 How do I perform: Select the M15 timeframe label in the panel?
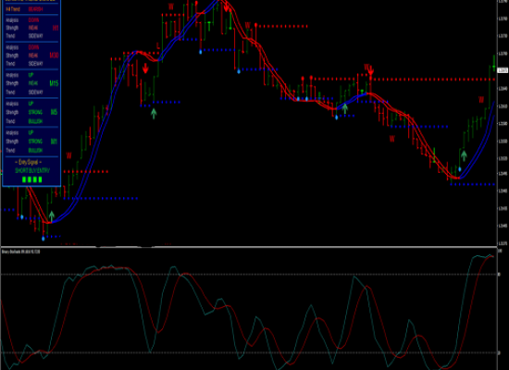coord(54,83)
